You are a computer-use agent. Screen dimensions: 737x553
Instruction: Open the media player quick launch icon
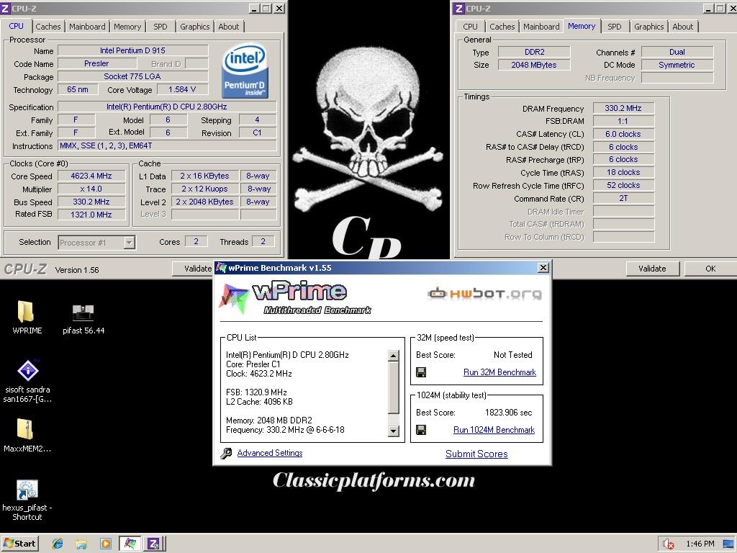click(105, 544)
